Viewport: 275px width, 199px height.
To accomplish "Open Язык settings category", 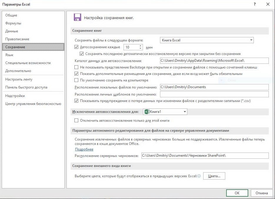I will [33, 55].
